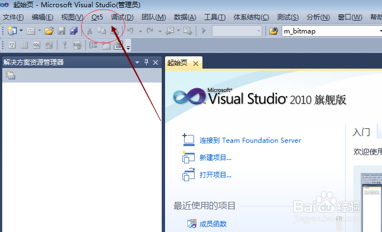The image size is (382, 232).
Task: Click the Find in Files icon
Action: (x=273, y=31)
